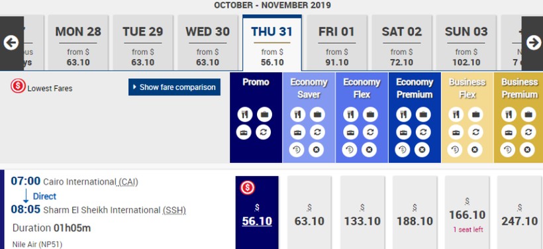The height and width of the screenshot is (249, 543).
Task: Click the red Lowest Fares dollar icon
Action: click(x=18, y=86)
